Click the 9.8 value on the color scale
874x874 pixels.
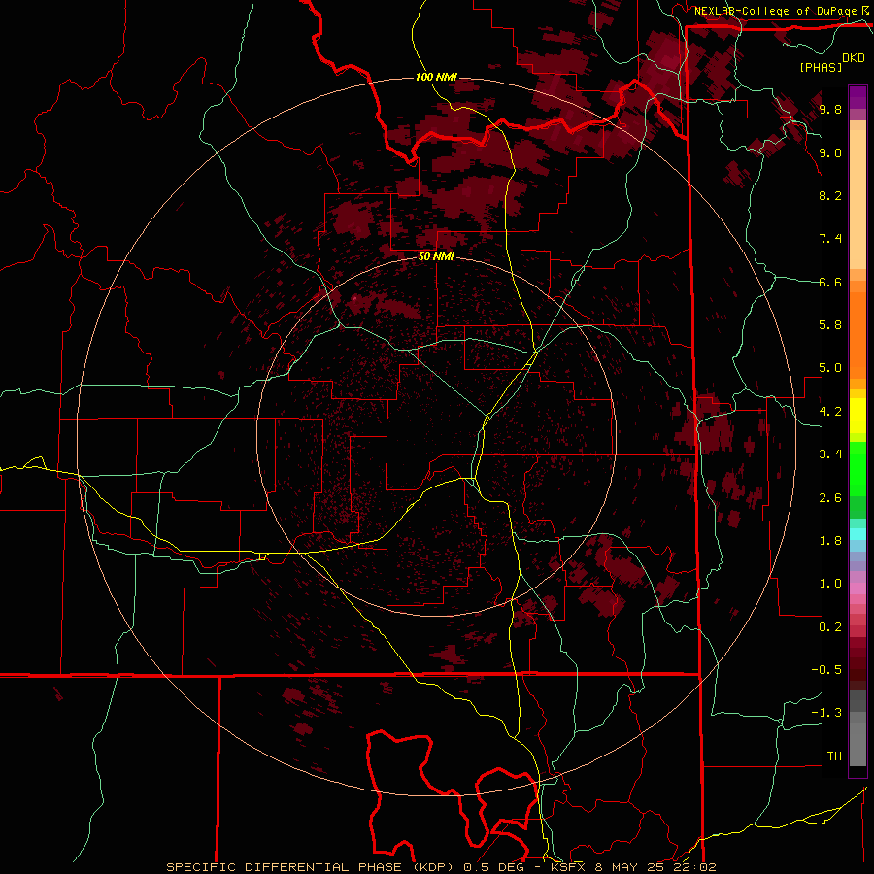tap(830, 109)
